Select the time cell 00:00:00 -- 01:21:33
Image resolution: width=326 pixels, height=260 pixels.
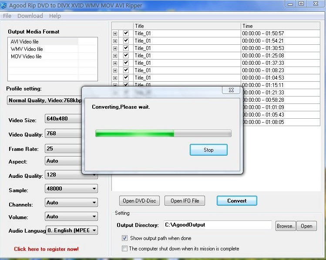[x=281, y=93]
